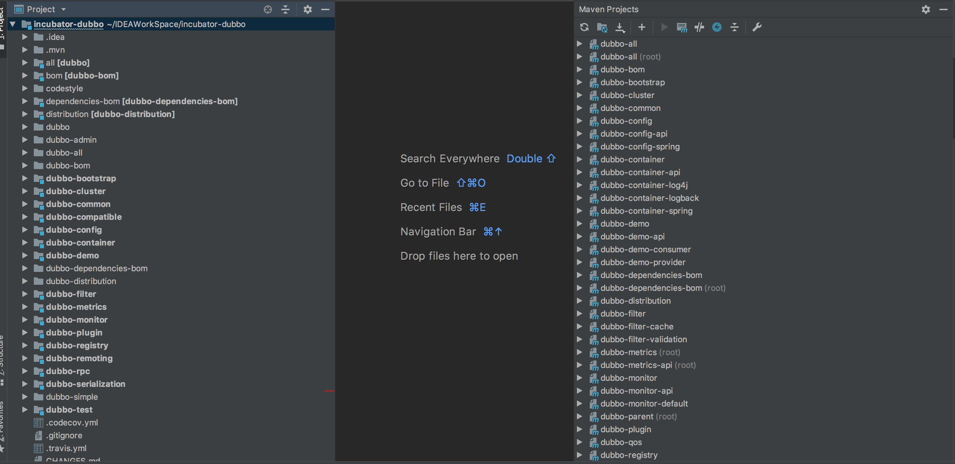
Task: Expand the .idea folder
Action: coord(25,37)
